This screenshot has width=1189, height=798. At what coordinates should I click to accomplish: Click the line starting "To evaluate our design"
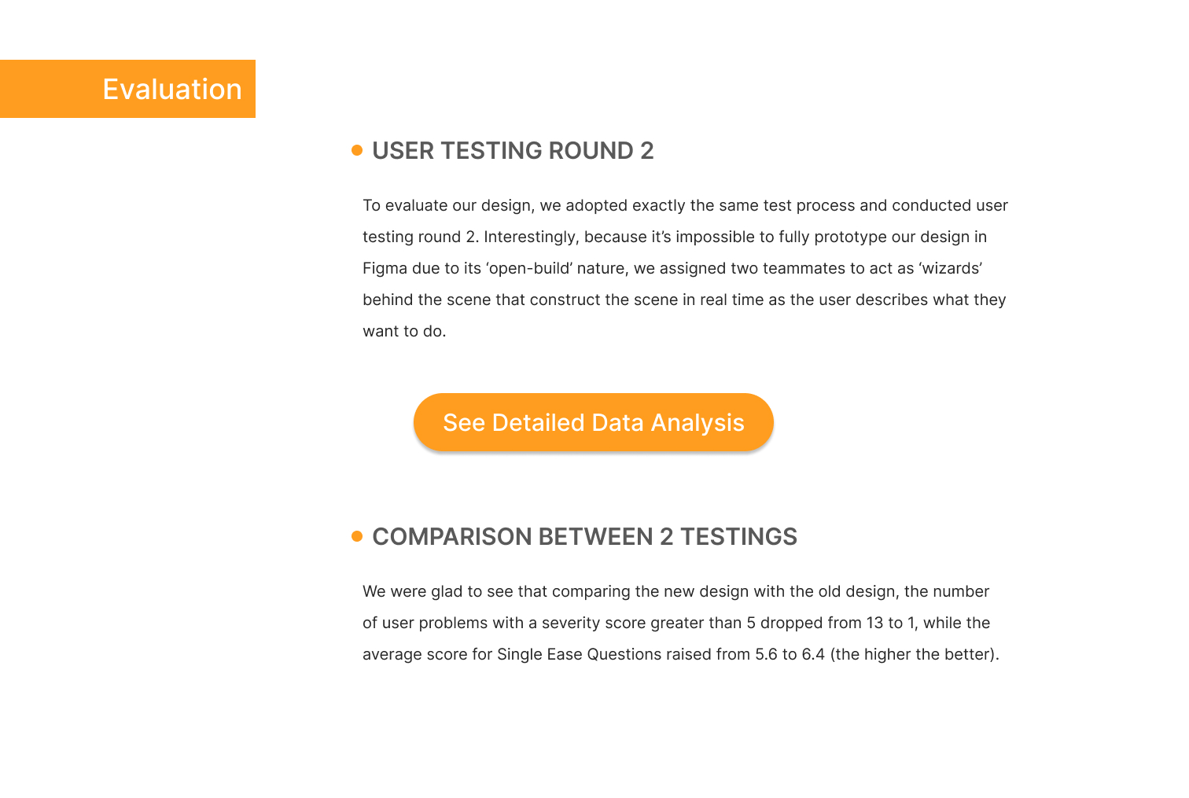point(685,205)
